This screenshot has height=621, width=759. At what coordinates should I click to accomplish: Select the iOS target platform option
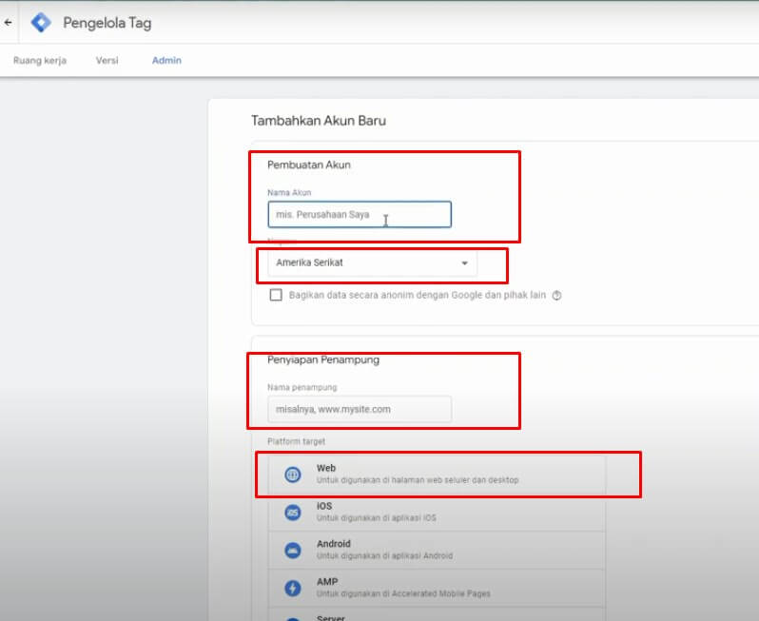[x=437, y=512]
